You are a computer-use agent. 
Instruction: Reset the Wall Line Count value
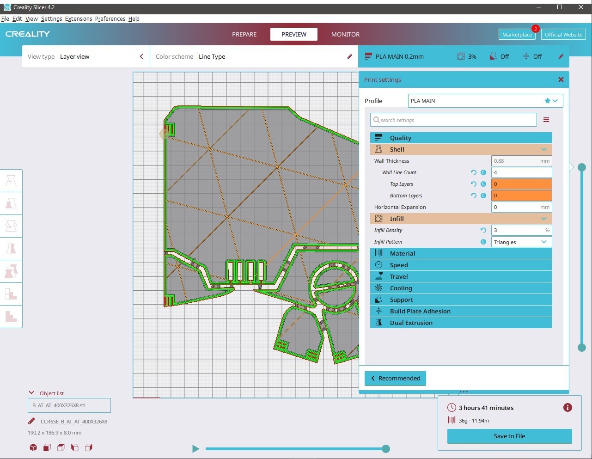pyautogui.click(x=473, y=172)
